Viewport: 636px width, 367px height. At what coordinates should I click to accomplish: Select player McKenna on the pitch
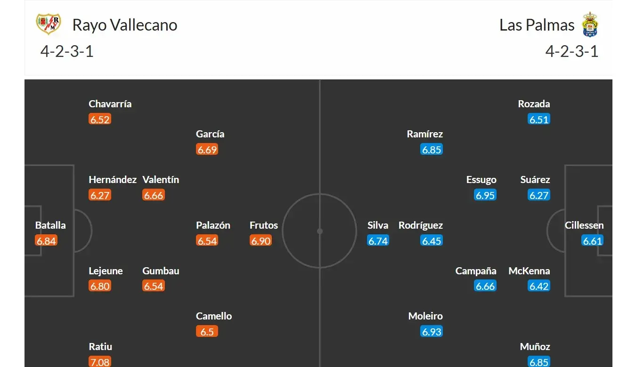530,271
